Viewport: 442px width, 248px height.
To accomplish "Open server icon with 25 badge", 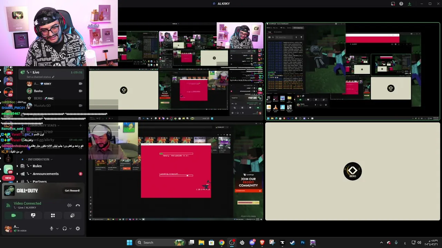I will (8, 92).
